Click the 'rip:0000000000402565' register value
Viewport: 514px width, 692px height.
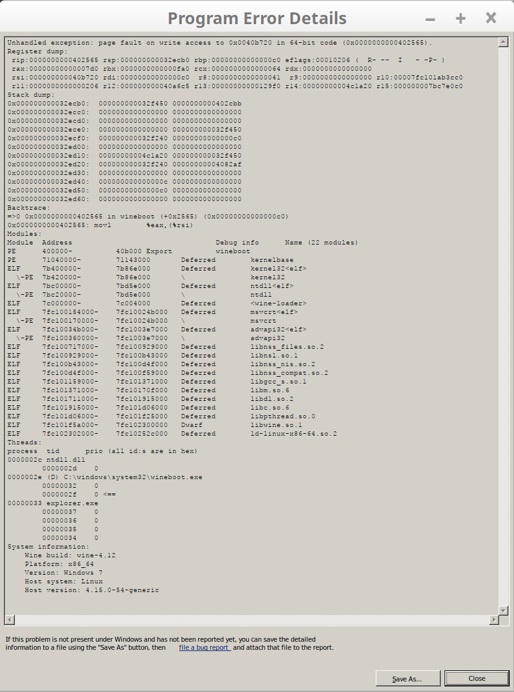click(x=55, y=60)
